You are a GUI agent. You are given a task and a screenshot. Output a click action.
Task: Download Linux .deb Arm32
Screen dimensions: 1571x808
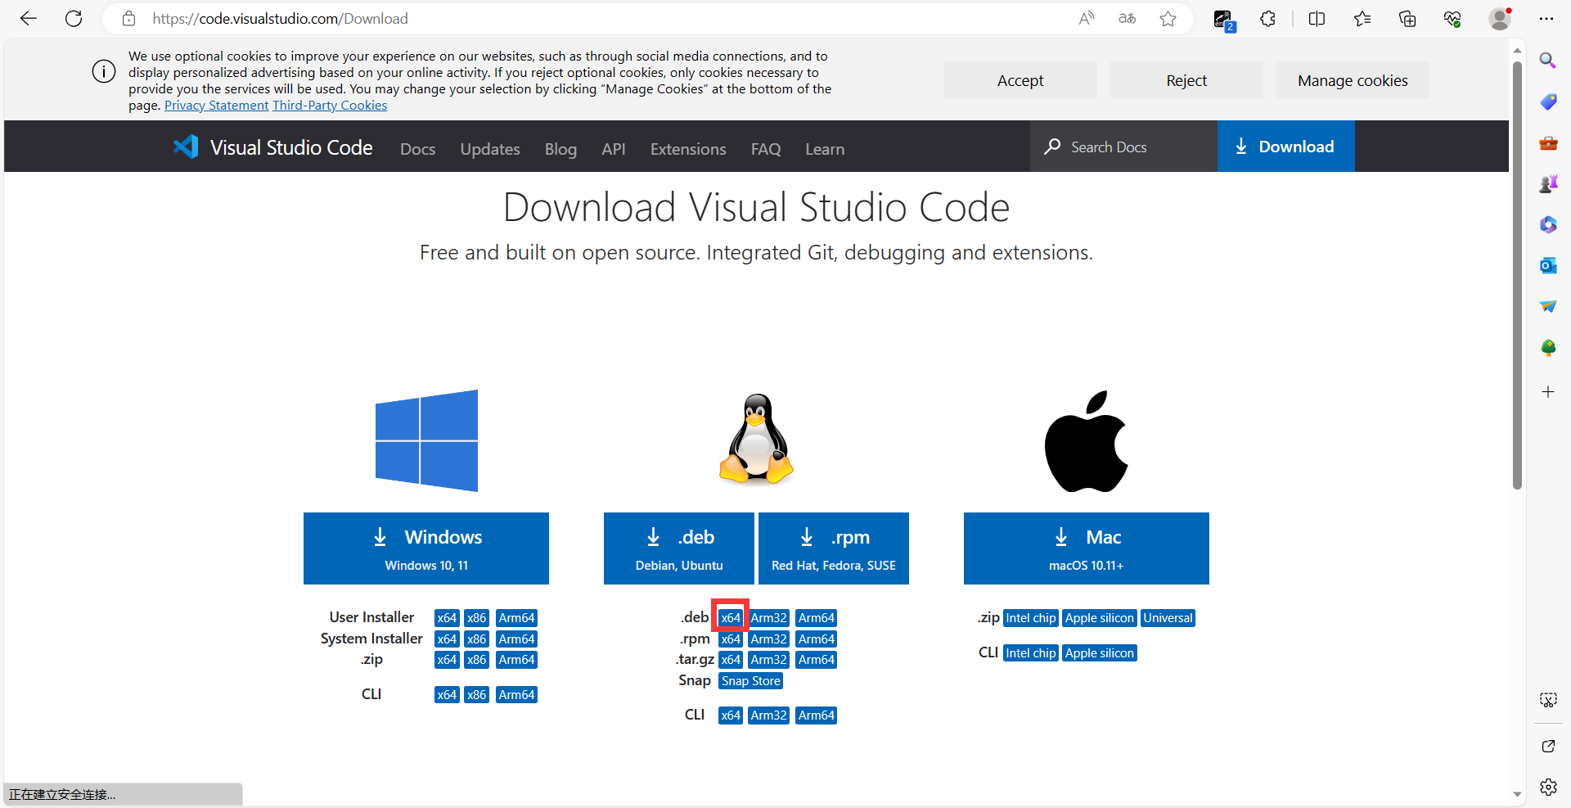(x=769, y=618)
